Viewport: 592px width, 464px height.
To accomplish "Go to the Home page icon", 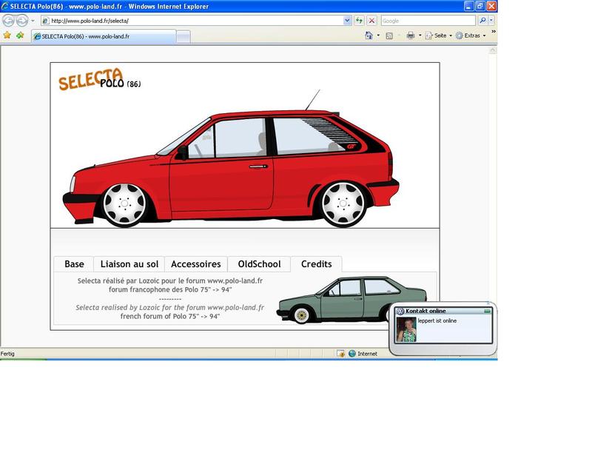I will [369, 36].
